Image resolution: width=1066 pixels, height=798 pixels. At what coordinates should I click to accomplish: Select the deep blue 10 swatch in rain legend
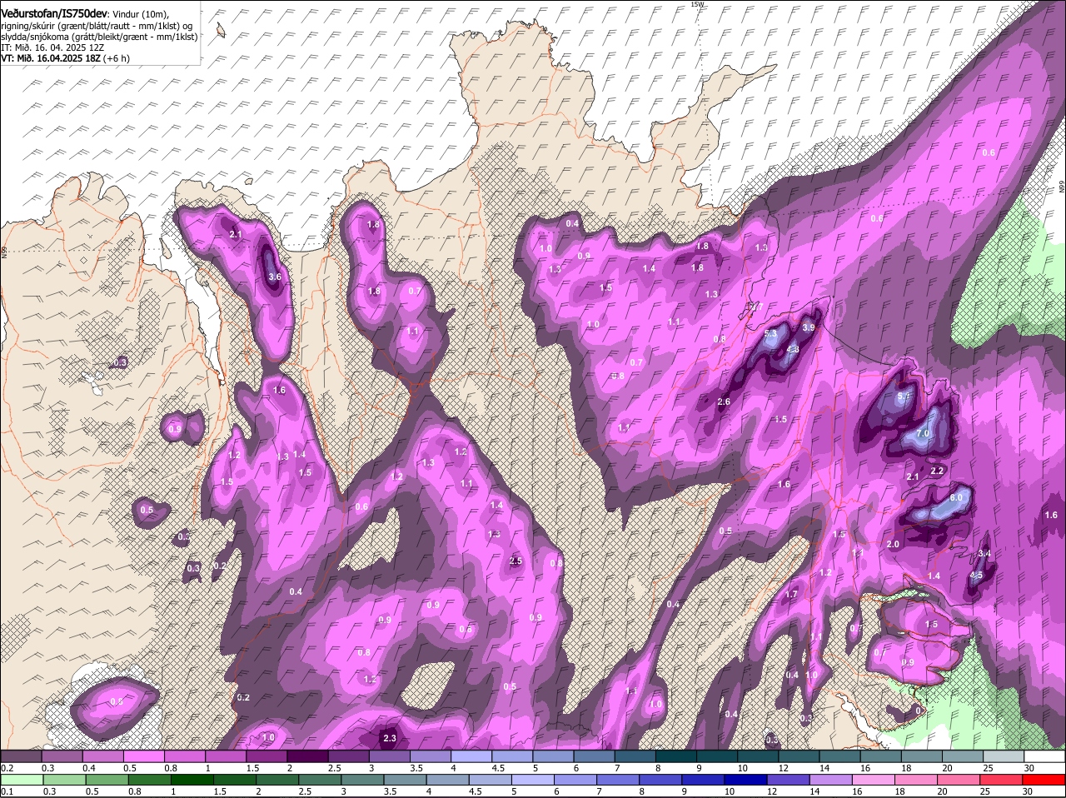[748, 780]
